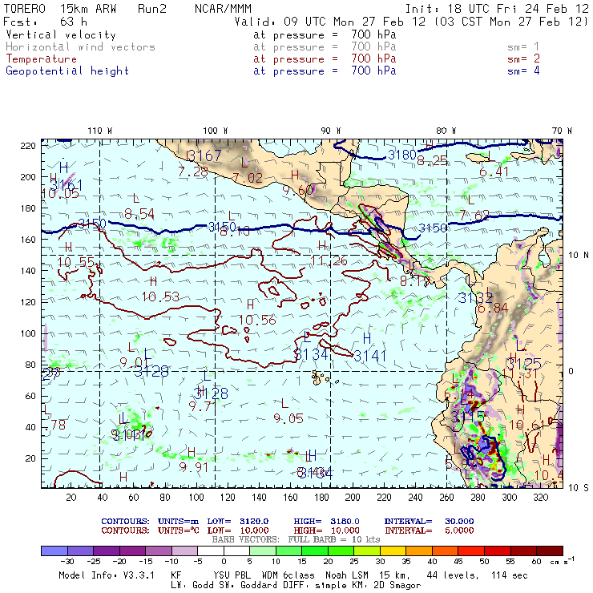The width and height of the screenshot is (593, 593).
Task: Click the '90 W' longitude label
Action: [330, 131]
